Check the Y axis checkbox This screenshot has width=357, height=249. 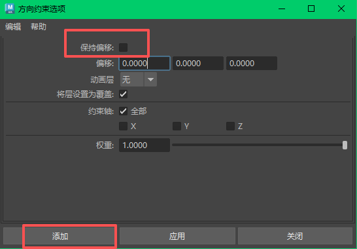tap(177, 126)
